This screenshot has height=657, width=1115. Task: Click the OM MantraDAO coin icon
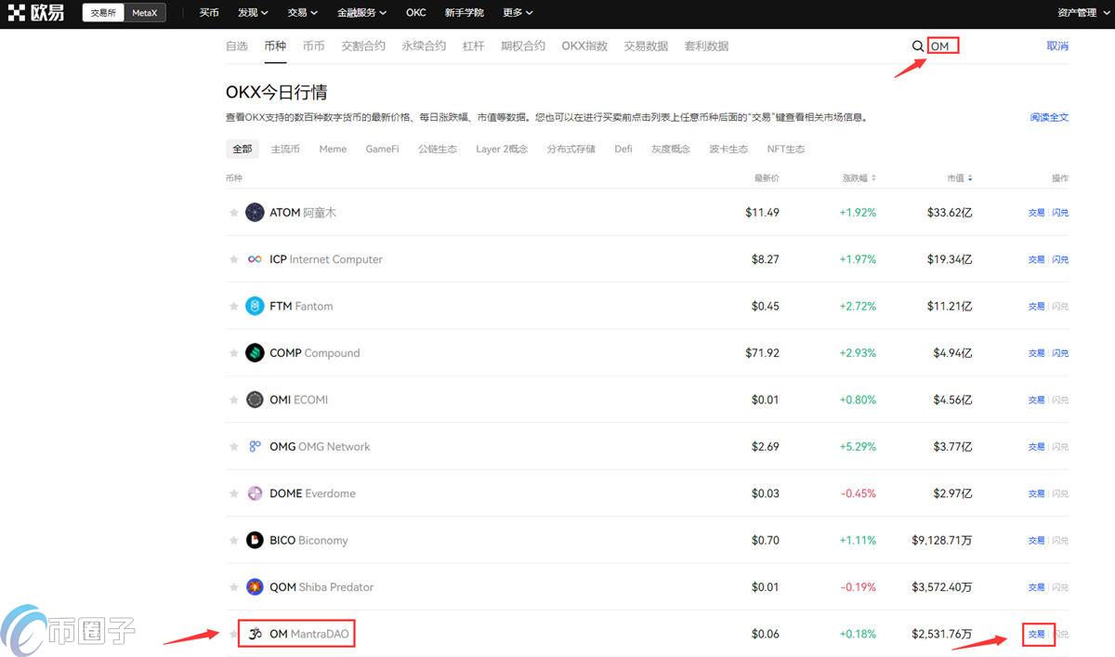click(255, 633)
